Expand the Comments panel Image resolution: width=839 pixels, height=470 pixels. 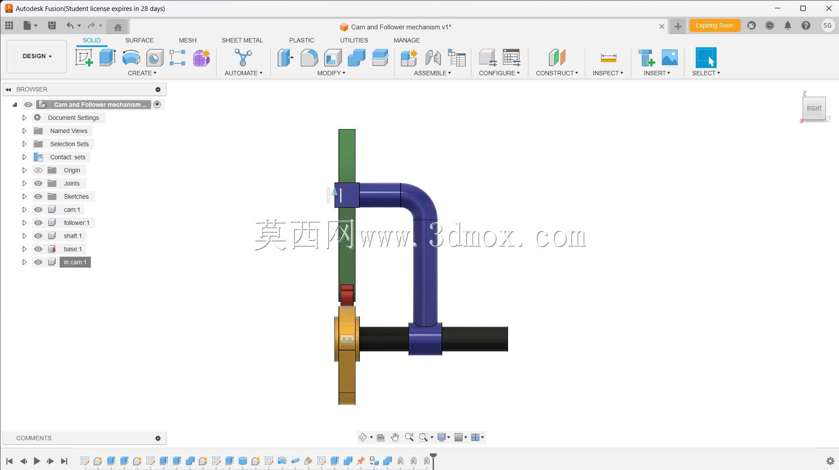(x=158, y=438)
